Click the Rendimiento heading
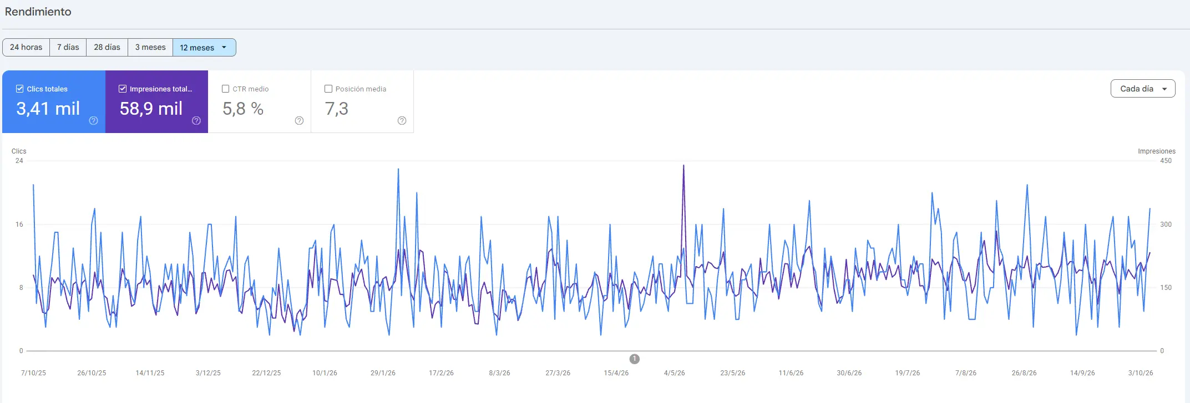The width and height of the screenshot is (1190, 403). [x=38, y=12]
